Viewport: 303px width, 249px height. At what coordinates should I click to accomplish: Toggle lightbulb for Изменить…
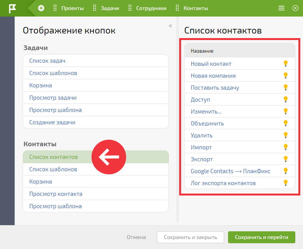[x=286, y=111]
